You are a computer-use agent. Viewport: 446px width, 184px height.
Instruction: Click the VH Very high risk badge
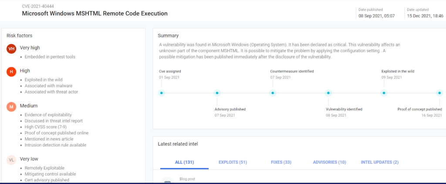coord(11,49)
